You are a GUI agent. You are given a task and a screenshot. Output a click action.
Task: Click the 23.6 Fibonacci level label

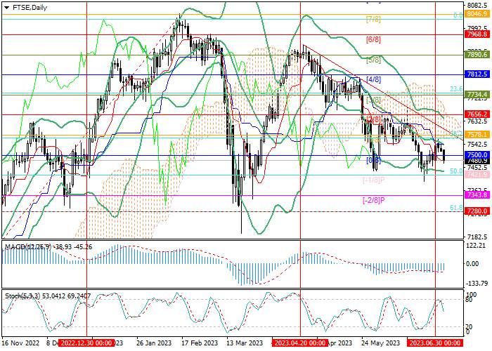[x=456, y=89]
